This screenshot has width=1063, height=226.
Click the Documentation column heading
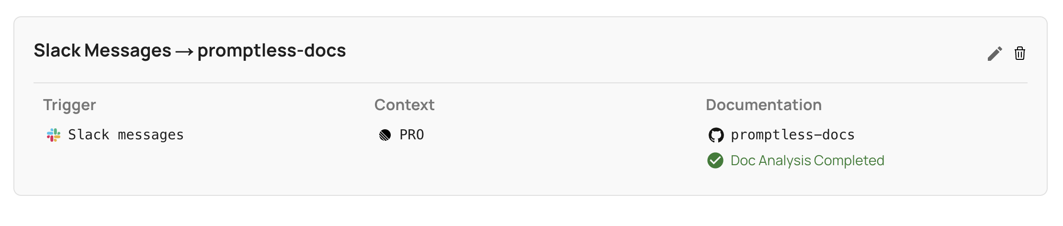764,105
